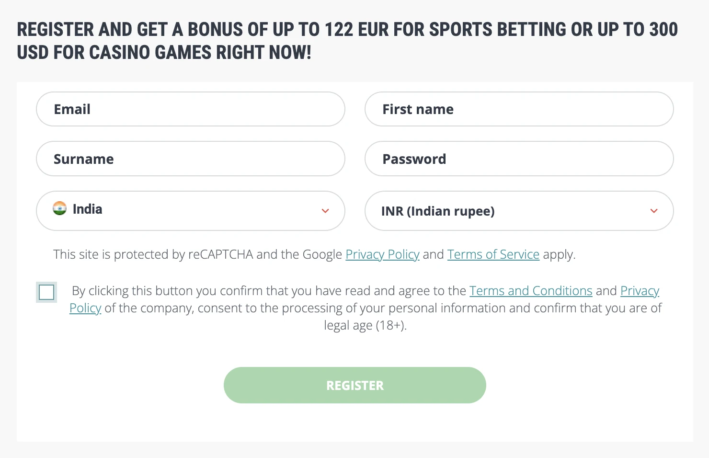Activate the Password field
The width and height of the screenshot is (709, 458).
pos(519,159)
